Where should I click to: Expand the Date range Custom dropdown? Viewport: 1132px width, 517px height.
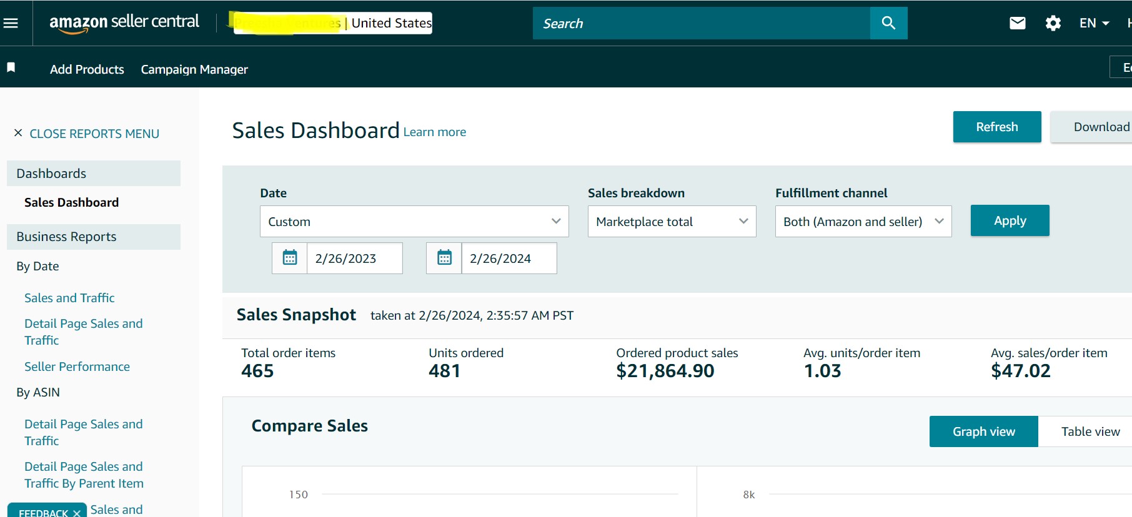coord(414,222)
